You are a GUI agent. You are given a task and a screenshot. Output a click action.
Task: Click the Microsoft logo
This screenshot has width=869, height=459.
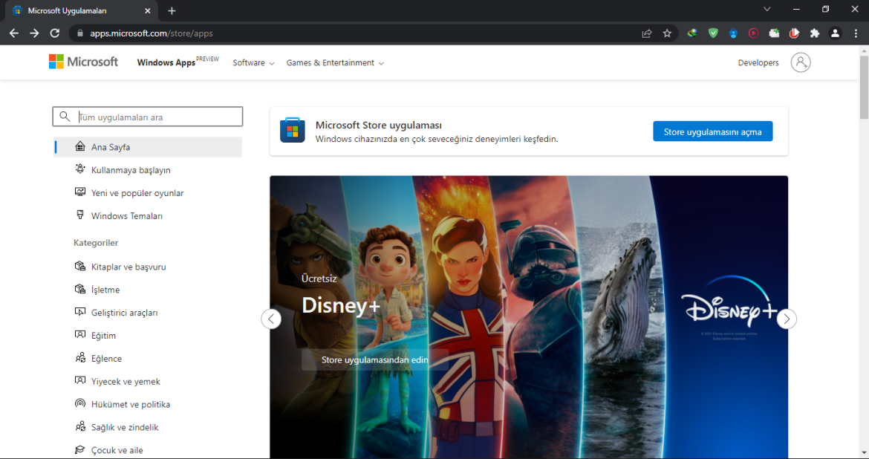83,62
